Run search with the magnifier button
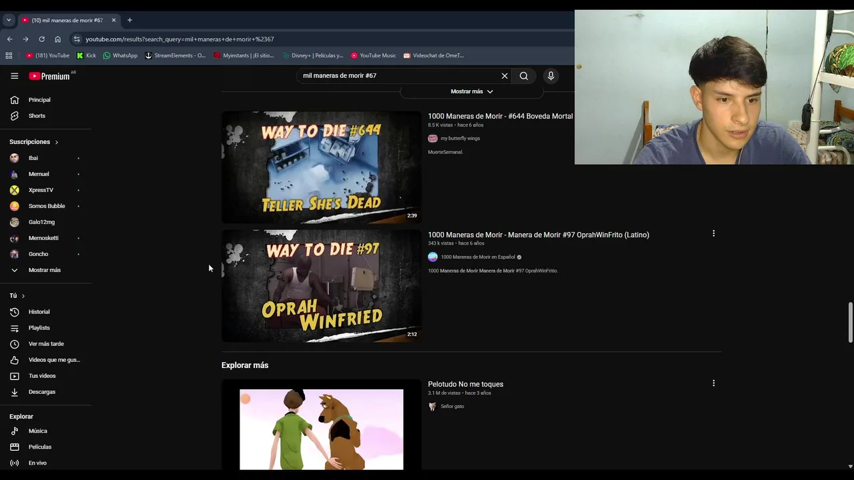 [524, 76]
